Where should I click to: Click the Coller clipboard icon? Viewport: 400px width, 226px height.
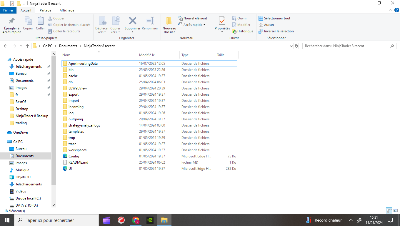pyautogui.click(x=40, y=21)
